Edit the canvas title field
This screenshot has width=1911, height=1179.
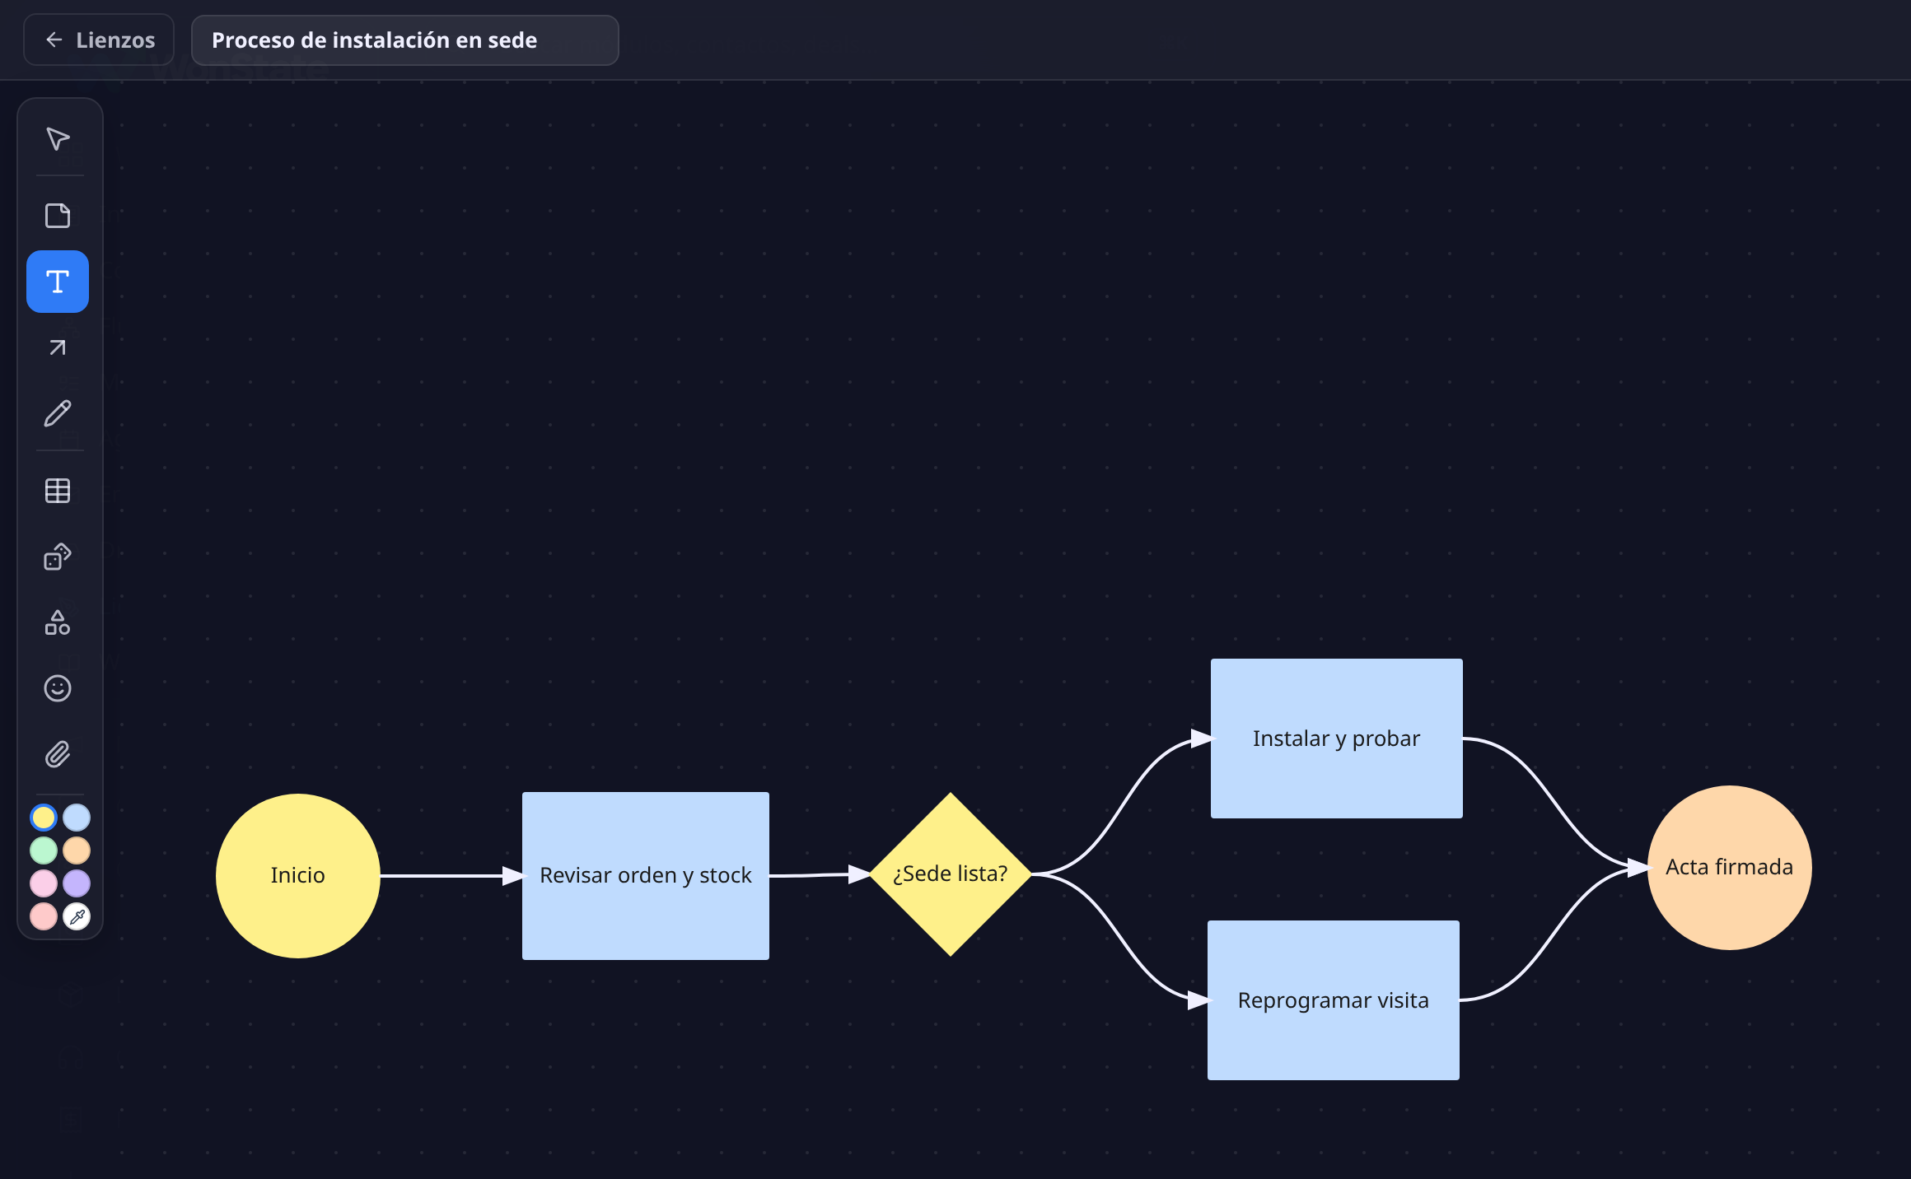[x=405, y=40]
